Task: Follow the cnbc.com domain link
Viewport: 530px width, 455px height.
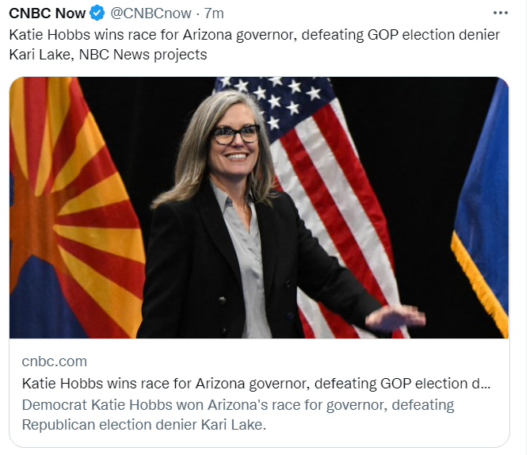Action: point(55,361)
